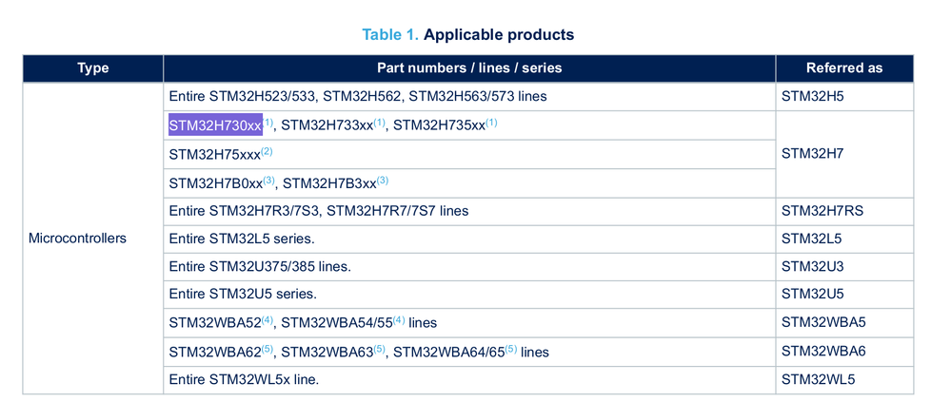Open footnote (1) link after STM32H730xx
The image size is (951, 402).
pos(268,123)
